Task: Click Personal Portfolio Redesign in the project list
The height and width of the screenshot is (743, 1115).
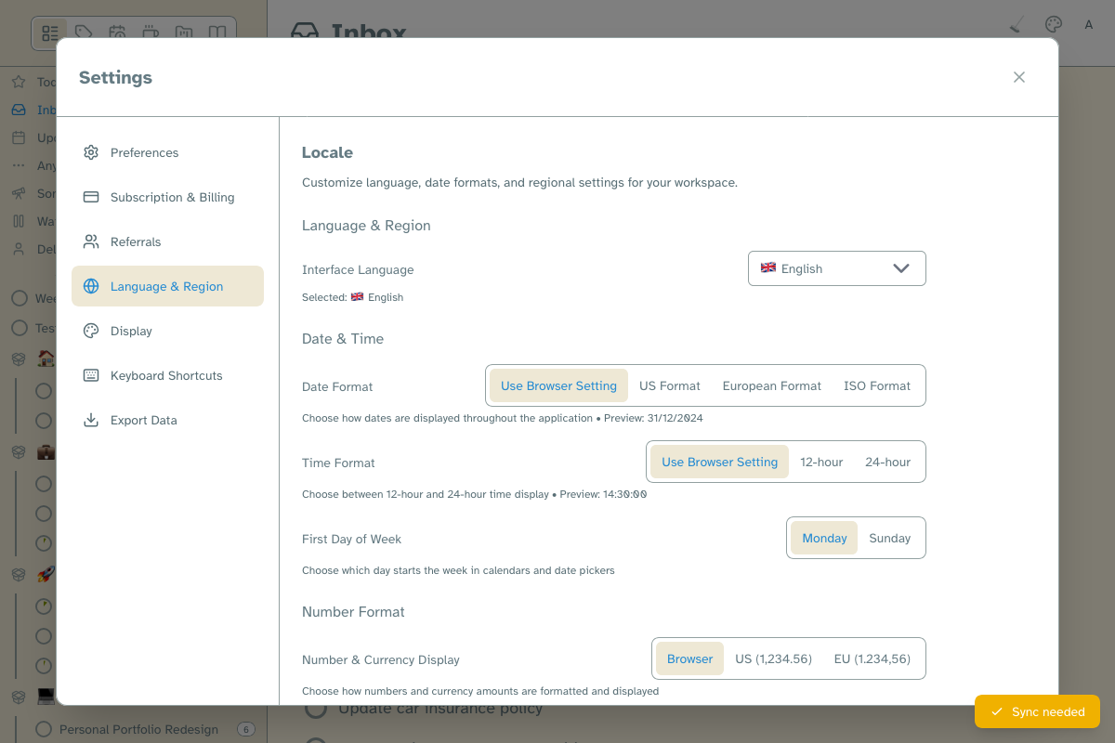Action: coord(137,729)
